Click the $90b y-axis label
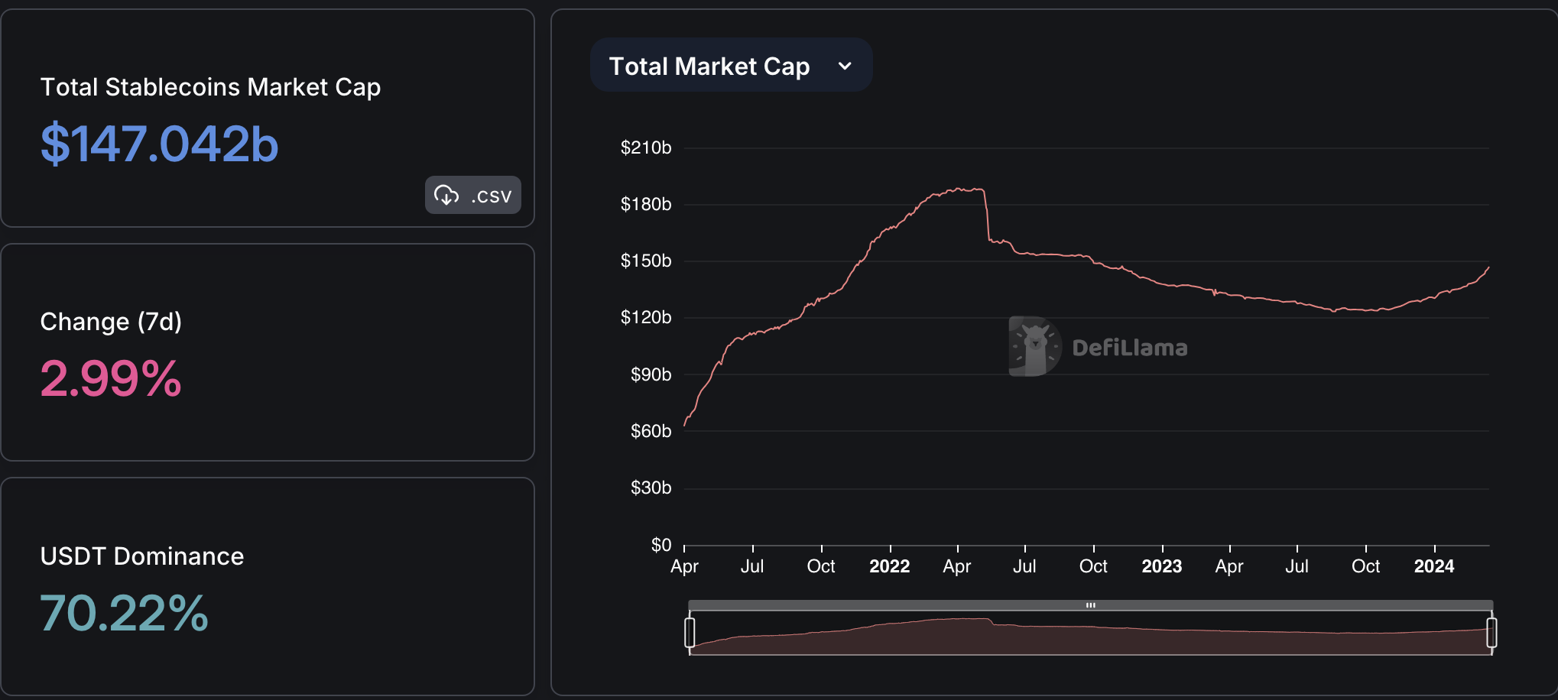Image resolution: width=1558 pixels, height=700 pixels. point(651,374)
